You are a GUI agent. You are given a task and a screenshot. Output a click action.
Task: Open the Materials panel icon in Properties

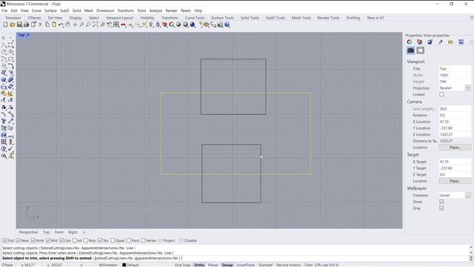tap(430, 42)
